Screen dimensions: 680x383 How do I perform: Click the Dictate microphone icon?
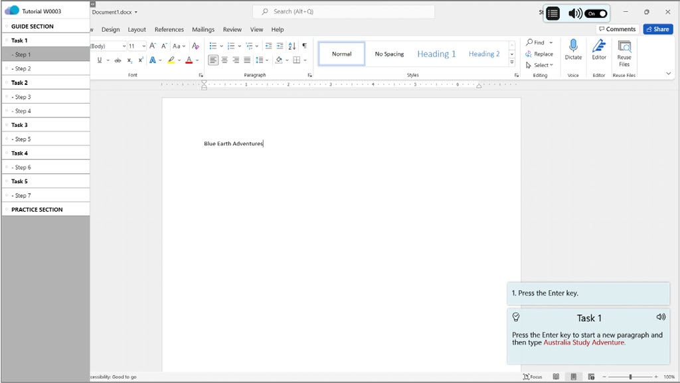click(573, 48)
